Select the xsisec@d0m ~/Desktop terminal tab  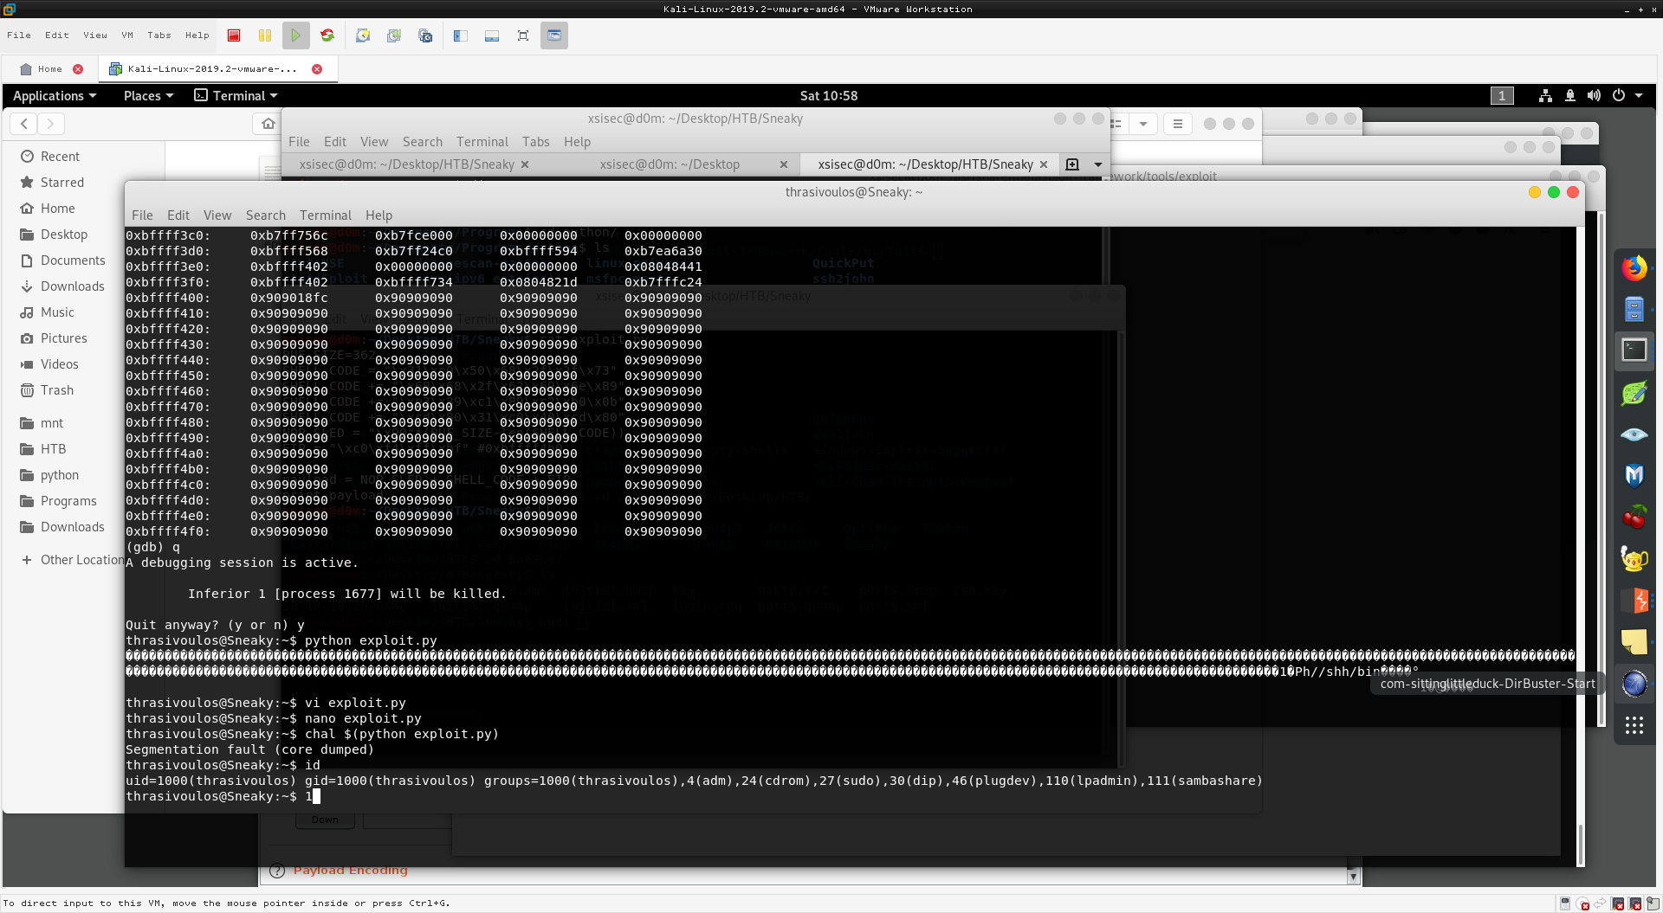(x=670, y=164)
